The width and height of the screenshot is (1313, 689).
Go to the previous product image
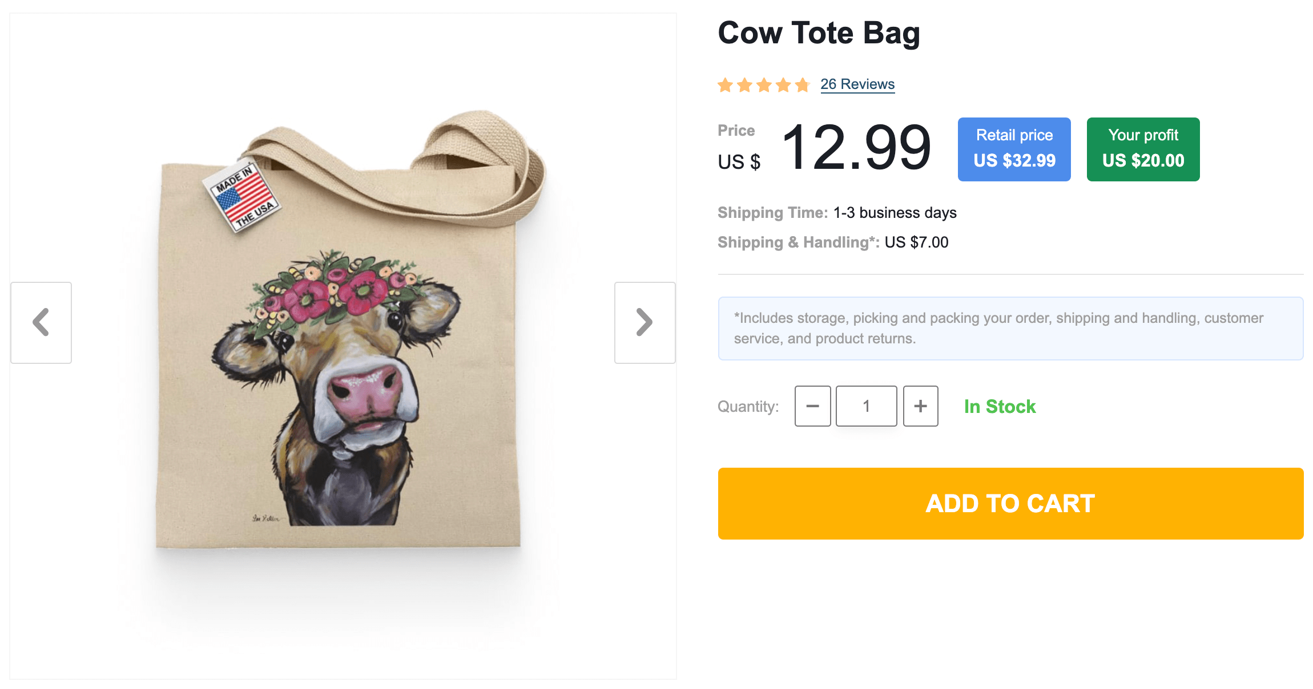(x=41, y=322)
